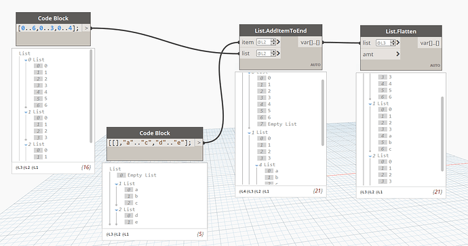This screenshot has height=246, width=468.
Task: Open the list port chevron on List.Flatten
Action: click(x=397, y=43)
